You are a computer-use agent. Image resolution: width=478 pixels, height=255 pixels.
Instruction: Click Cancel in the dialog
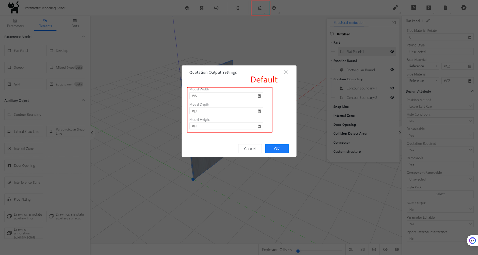250,149
